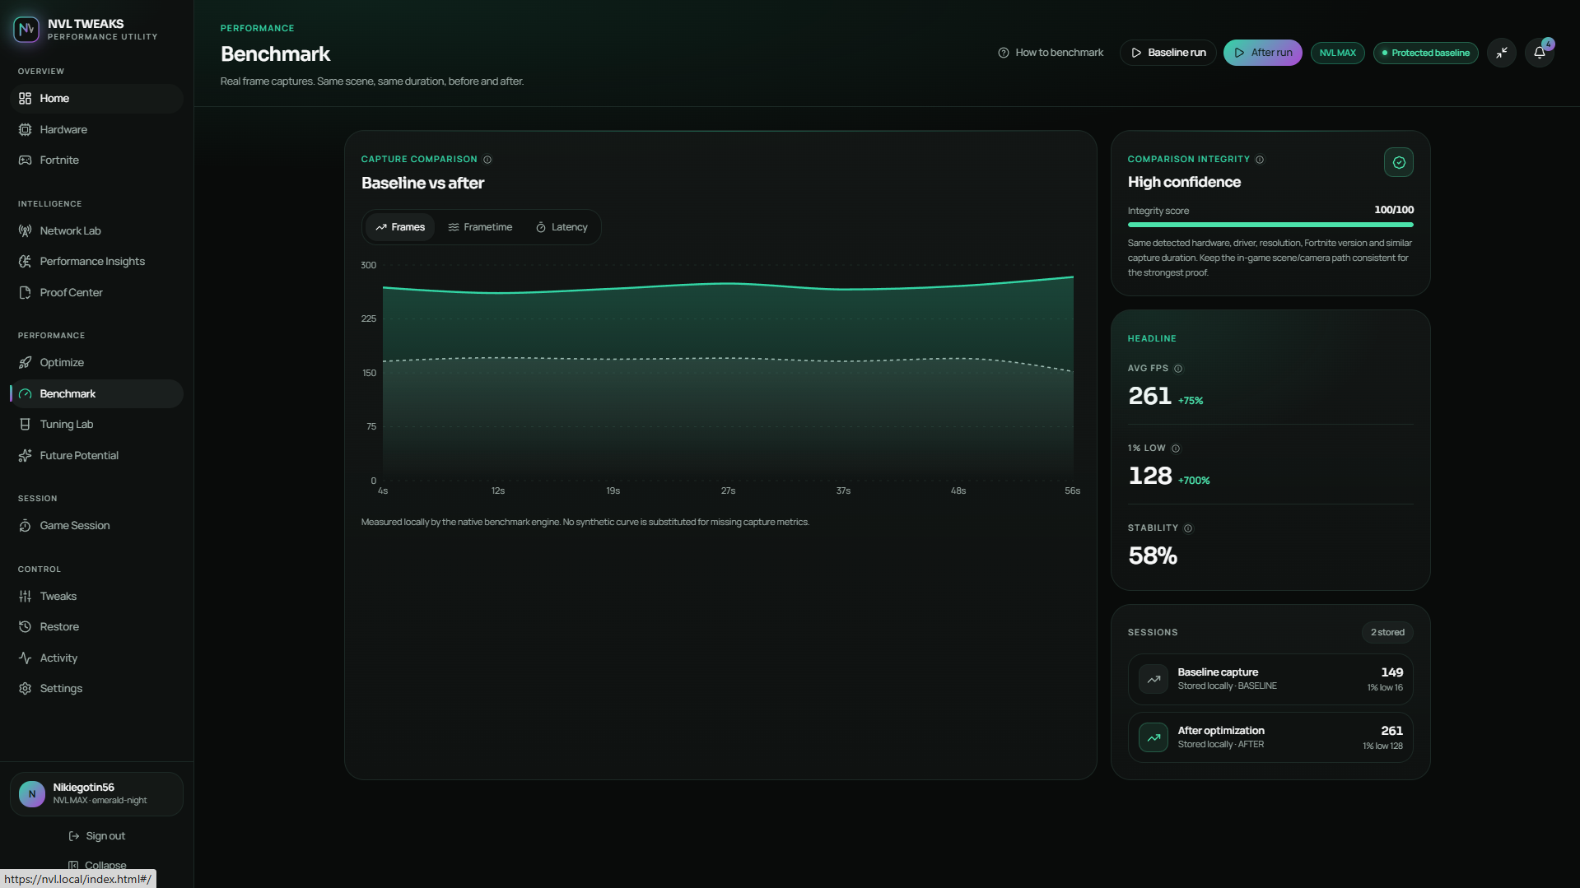Click the Future Potential sparkle icon
The height and width of the screenshot is (888, 1580).
coord(26,456)
